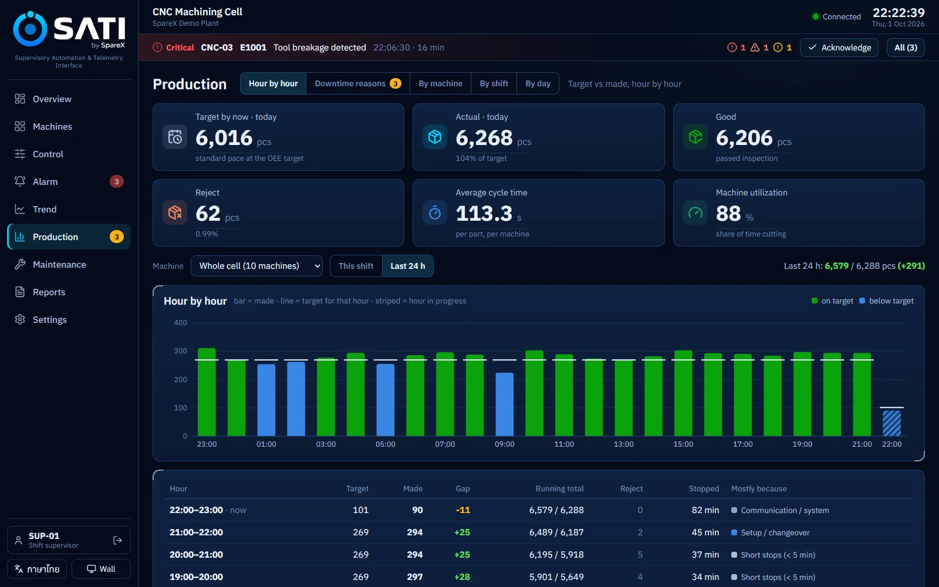Open the Downtime reasons tab

[358, 83]
